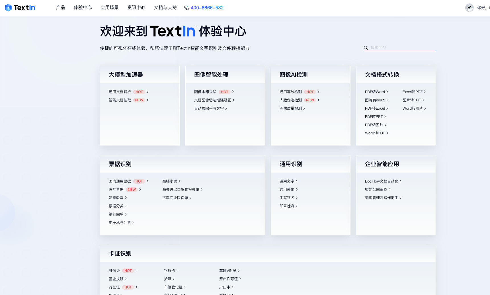Open 票据分类 link
The image size is (490, 295).
tap(116, 206)
